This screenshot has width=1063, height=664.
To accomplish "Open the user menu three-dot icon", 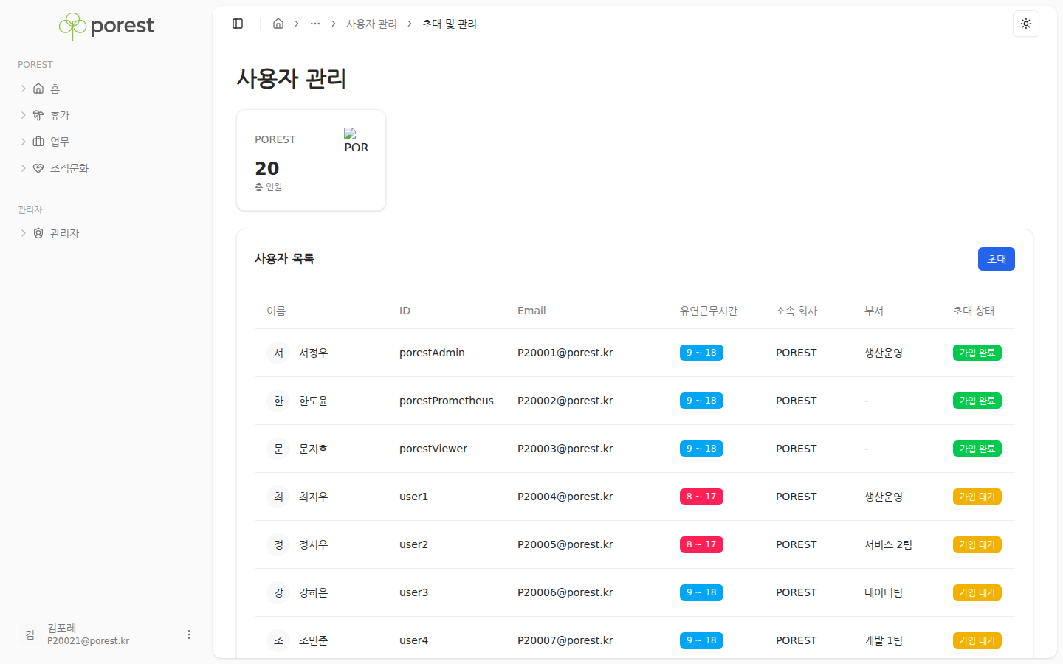I will click(x=189, y=634).
